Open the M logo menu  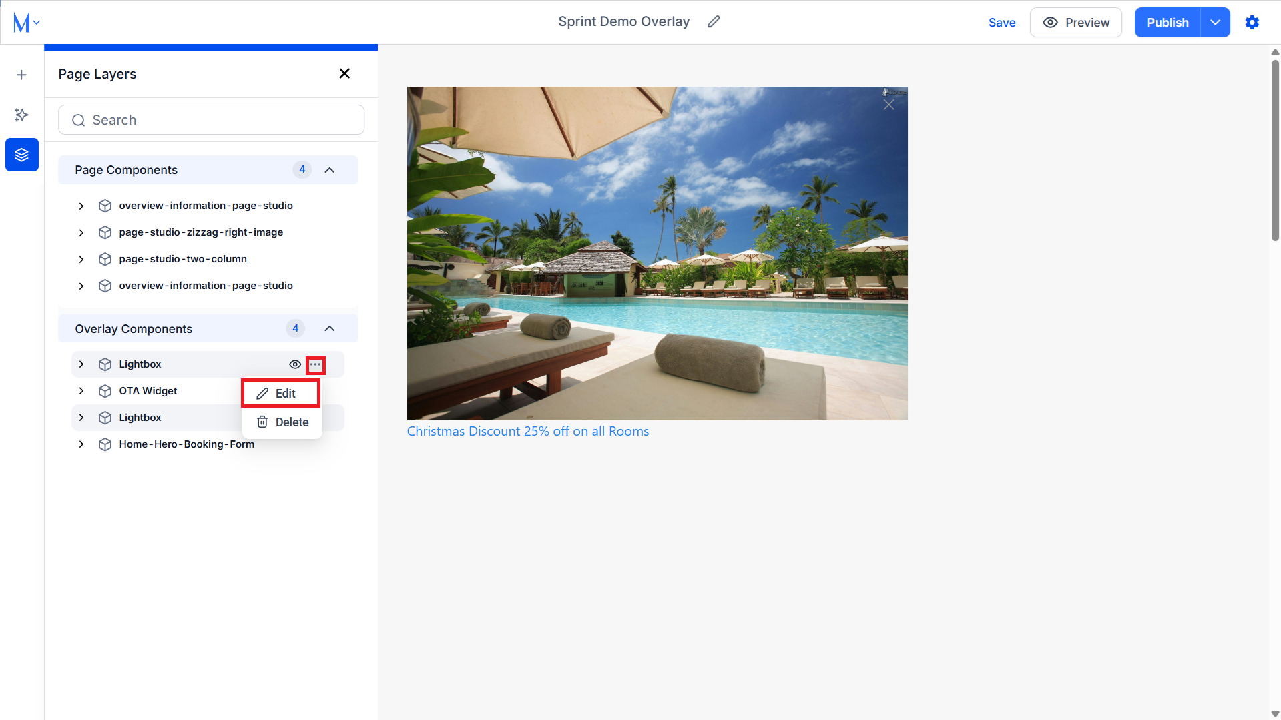pyautogui.click(x=27, y=22)
